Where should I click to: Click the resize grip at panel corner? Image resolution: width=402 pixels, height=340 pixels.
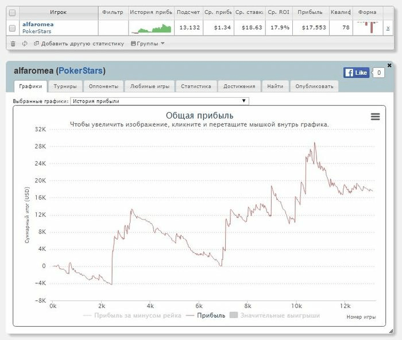click(391, 331)
